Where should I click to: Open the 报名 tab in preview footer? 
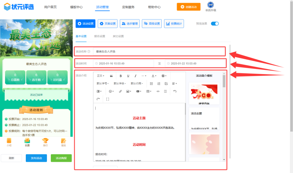[x=64, y=142]
